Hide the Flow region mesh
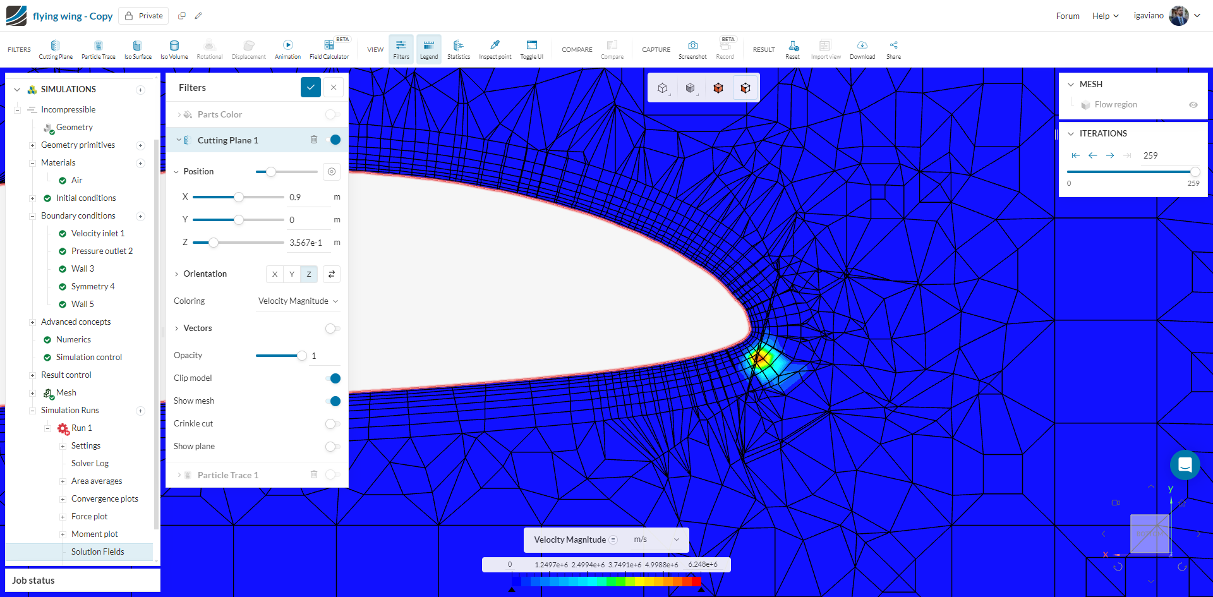 [1193, 105]
